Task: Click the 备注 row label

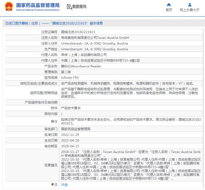Action: pyautogui.click(x=54, y=122)
